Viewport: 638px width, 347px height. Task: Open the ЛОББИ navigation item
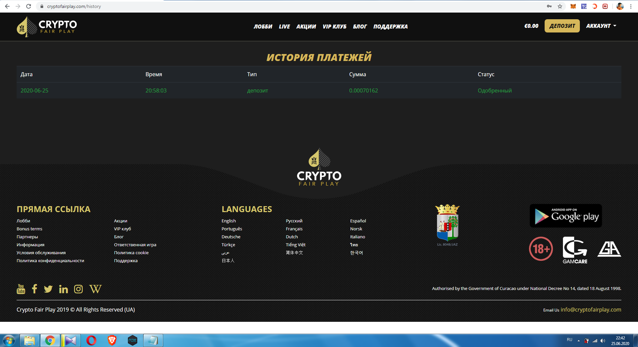pyautogui.click(x=263, y=27)
